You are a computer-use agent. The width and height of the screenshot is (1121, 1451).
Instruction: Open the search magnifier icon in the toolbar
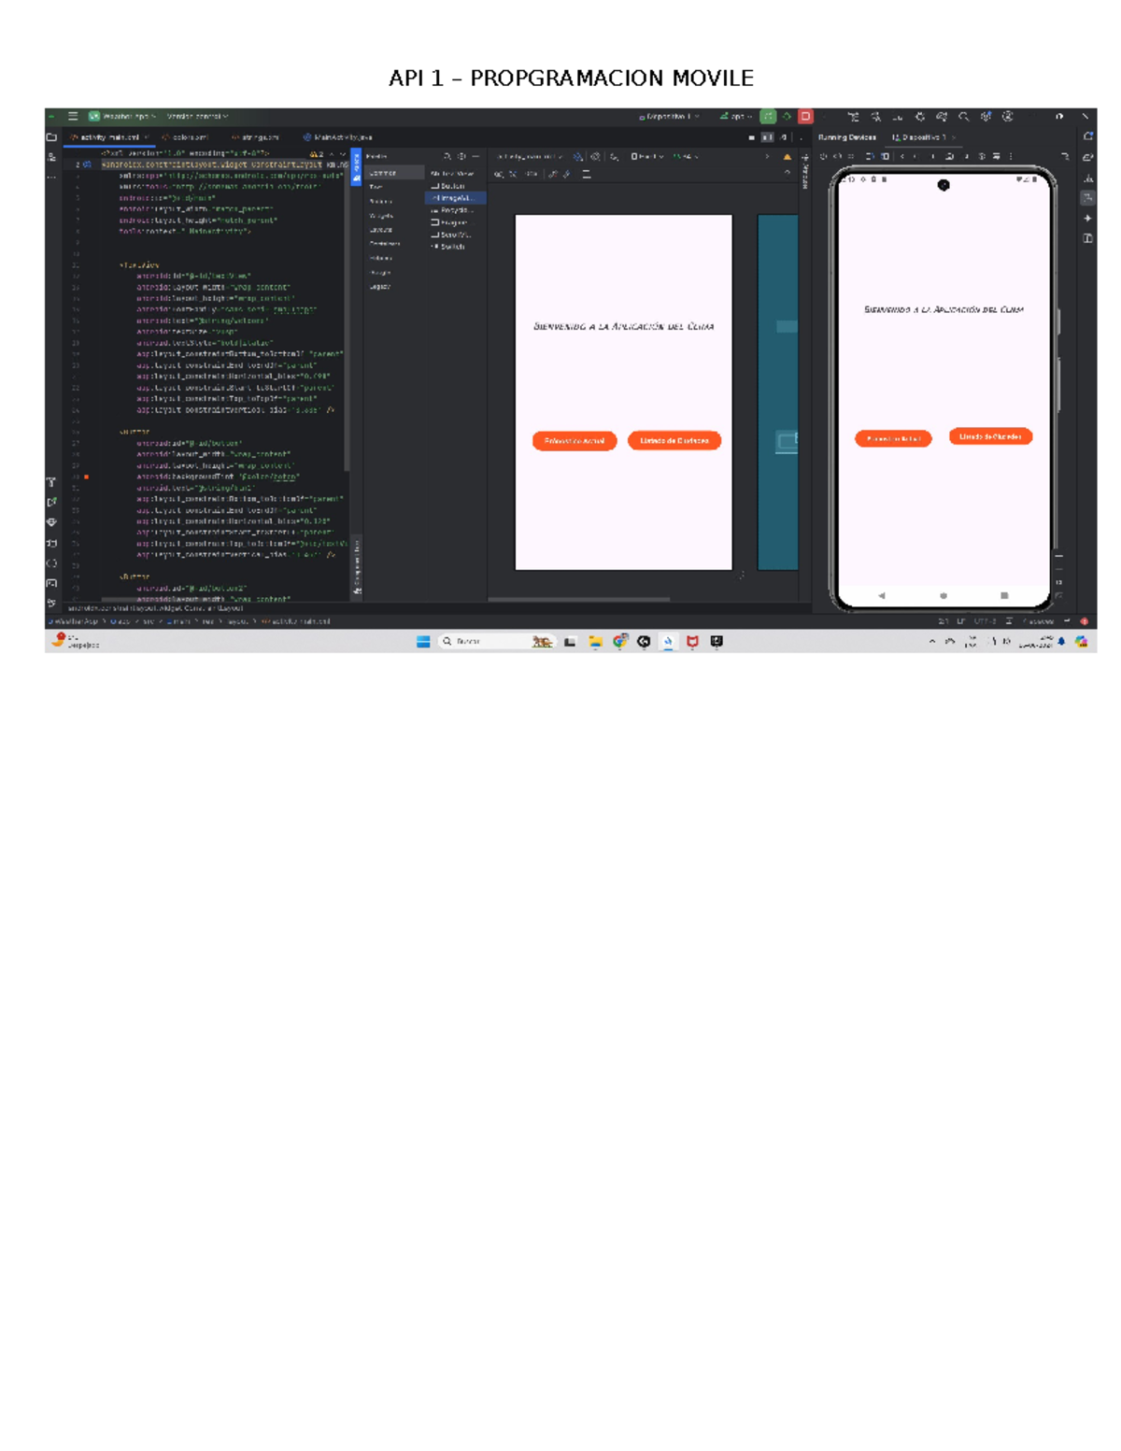964,117
